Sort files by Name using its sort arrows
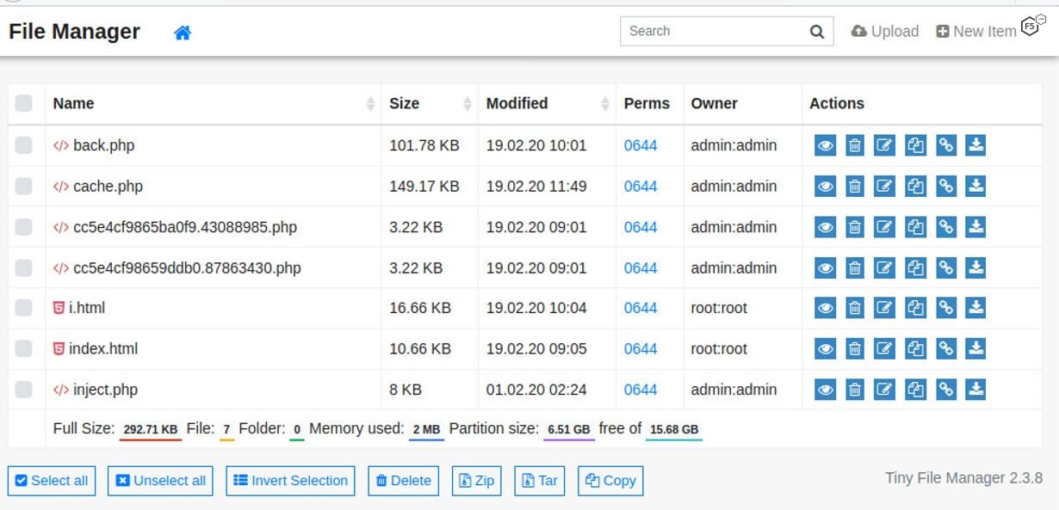The width and height of the screenshot is (1059, 510). point(370,102)
